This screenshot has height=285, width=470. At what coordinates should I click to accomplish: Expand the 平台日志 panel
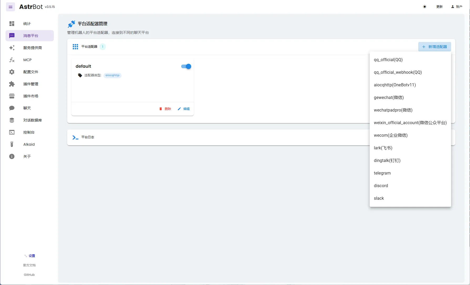coord(261,137)
